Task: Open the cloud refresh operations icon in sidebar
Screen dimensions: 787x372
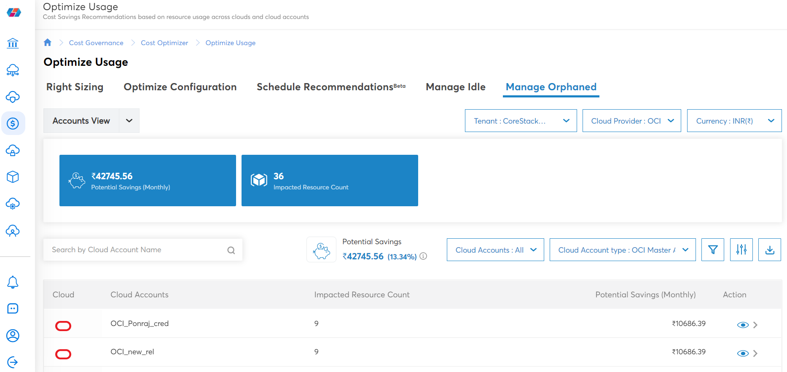Action: point(13,97)
